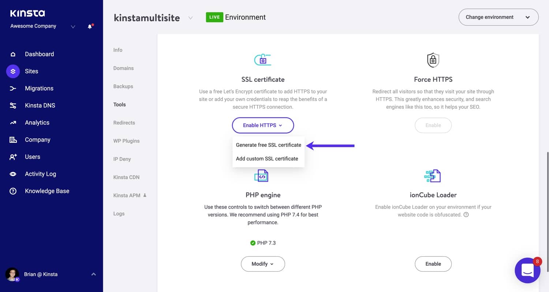The image size is (549, 292).
Task: Click the ionCube Loader heading
Action: pos(433,195)
